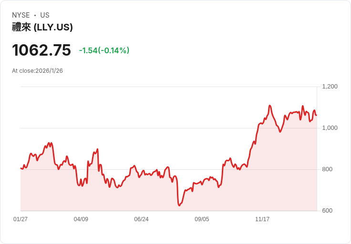Click the chart line's lowest dip
The height and width of the screenshot is (244, 351).
pyautogui.click(x=179, y=205)
